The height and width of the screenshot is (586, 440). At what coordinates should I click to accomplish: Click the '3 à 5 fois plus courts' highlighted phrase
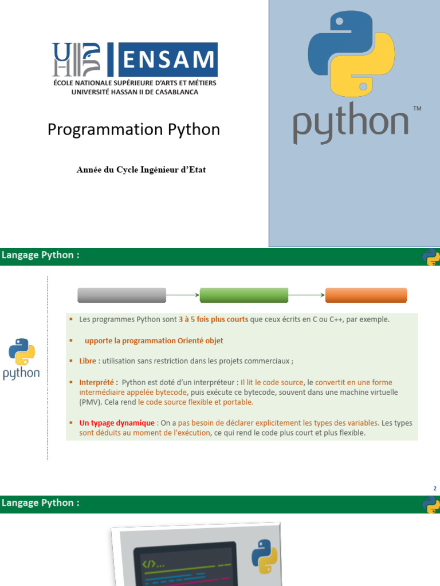213,319
